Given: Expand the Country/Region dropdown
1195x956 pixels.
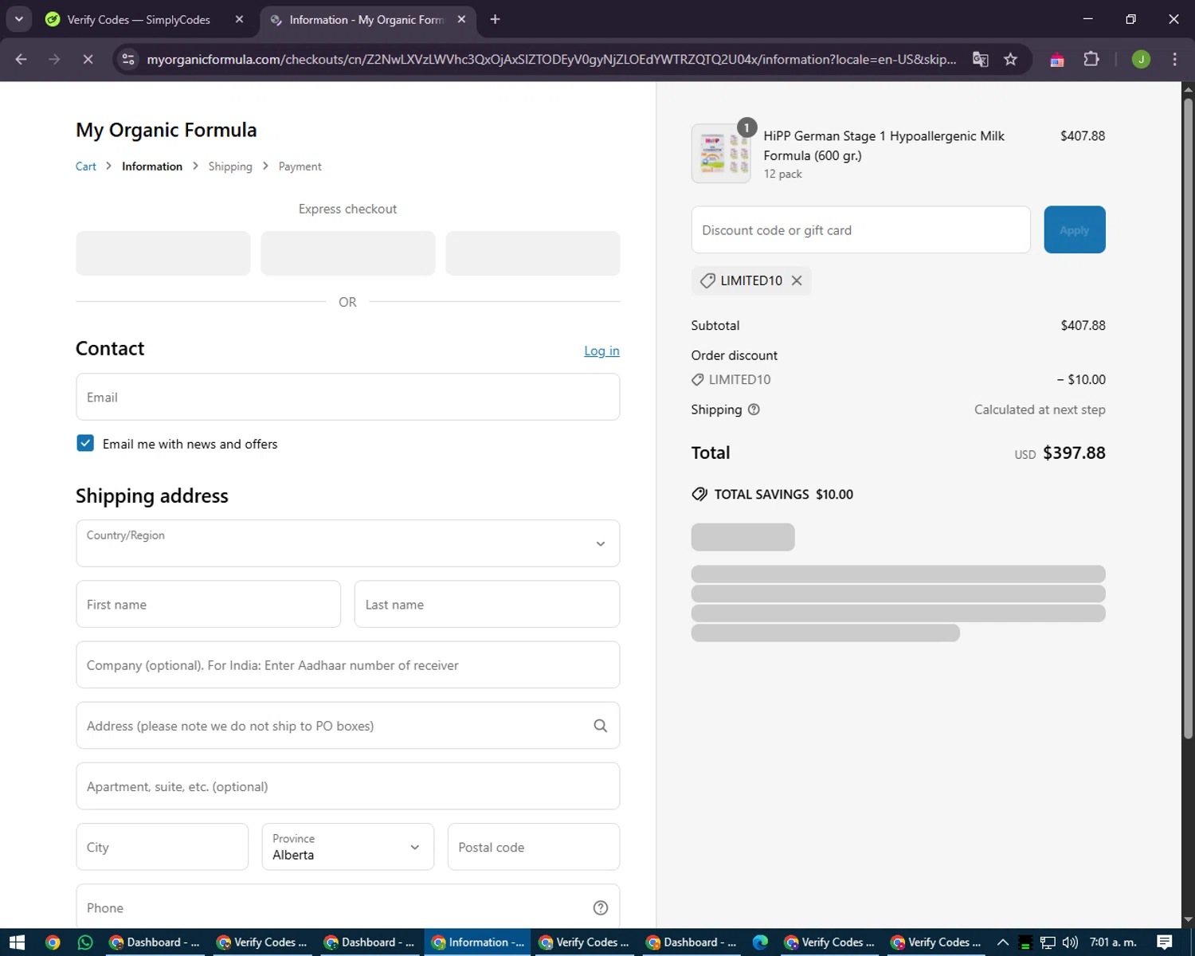Looking at the screenshot, I should tap(347, 543).
